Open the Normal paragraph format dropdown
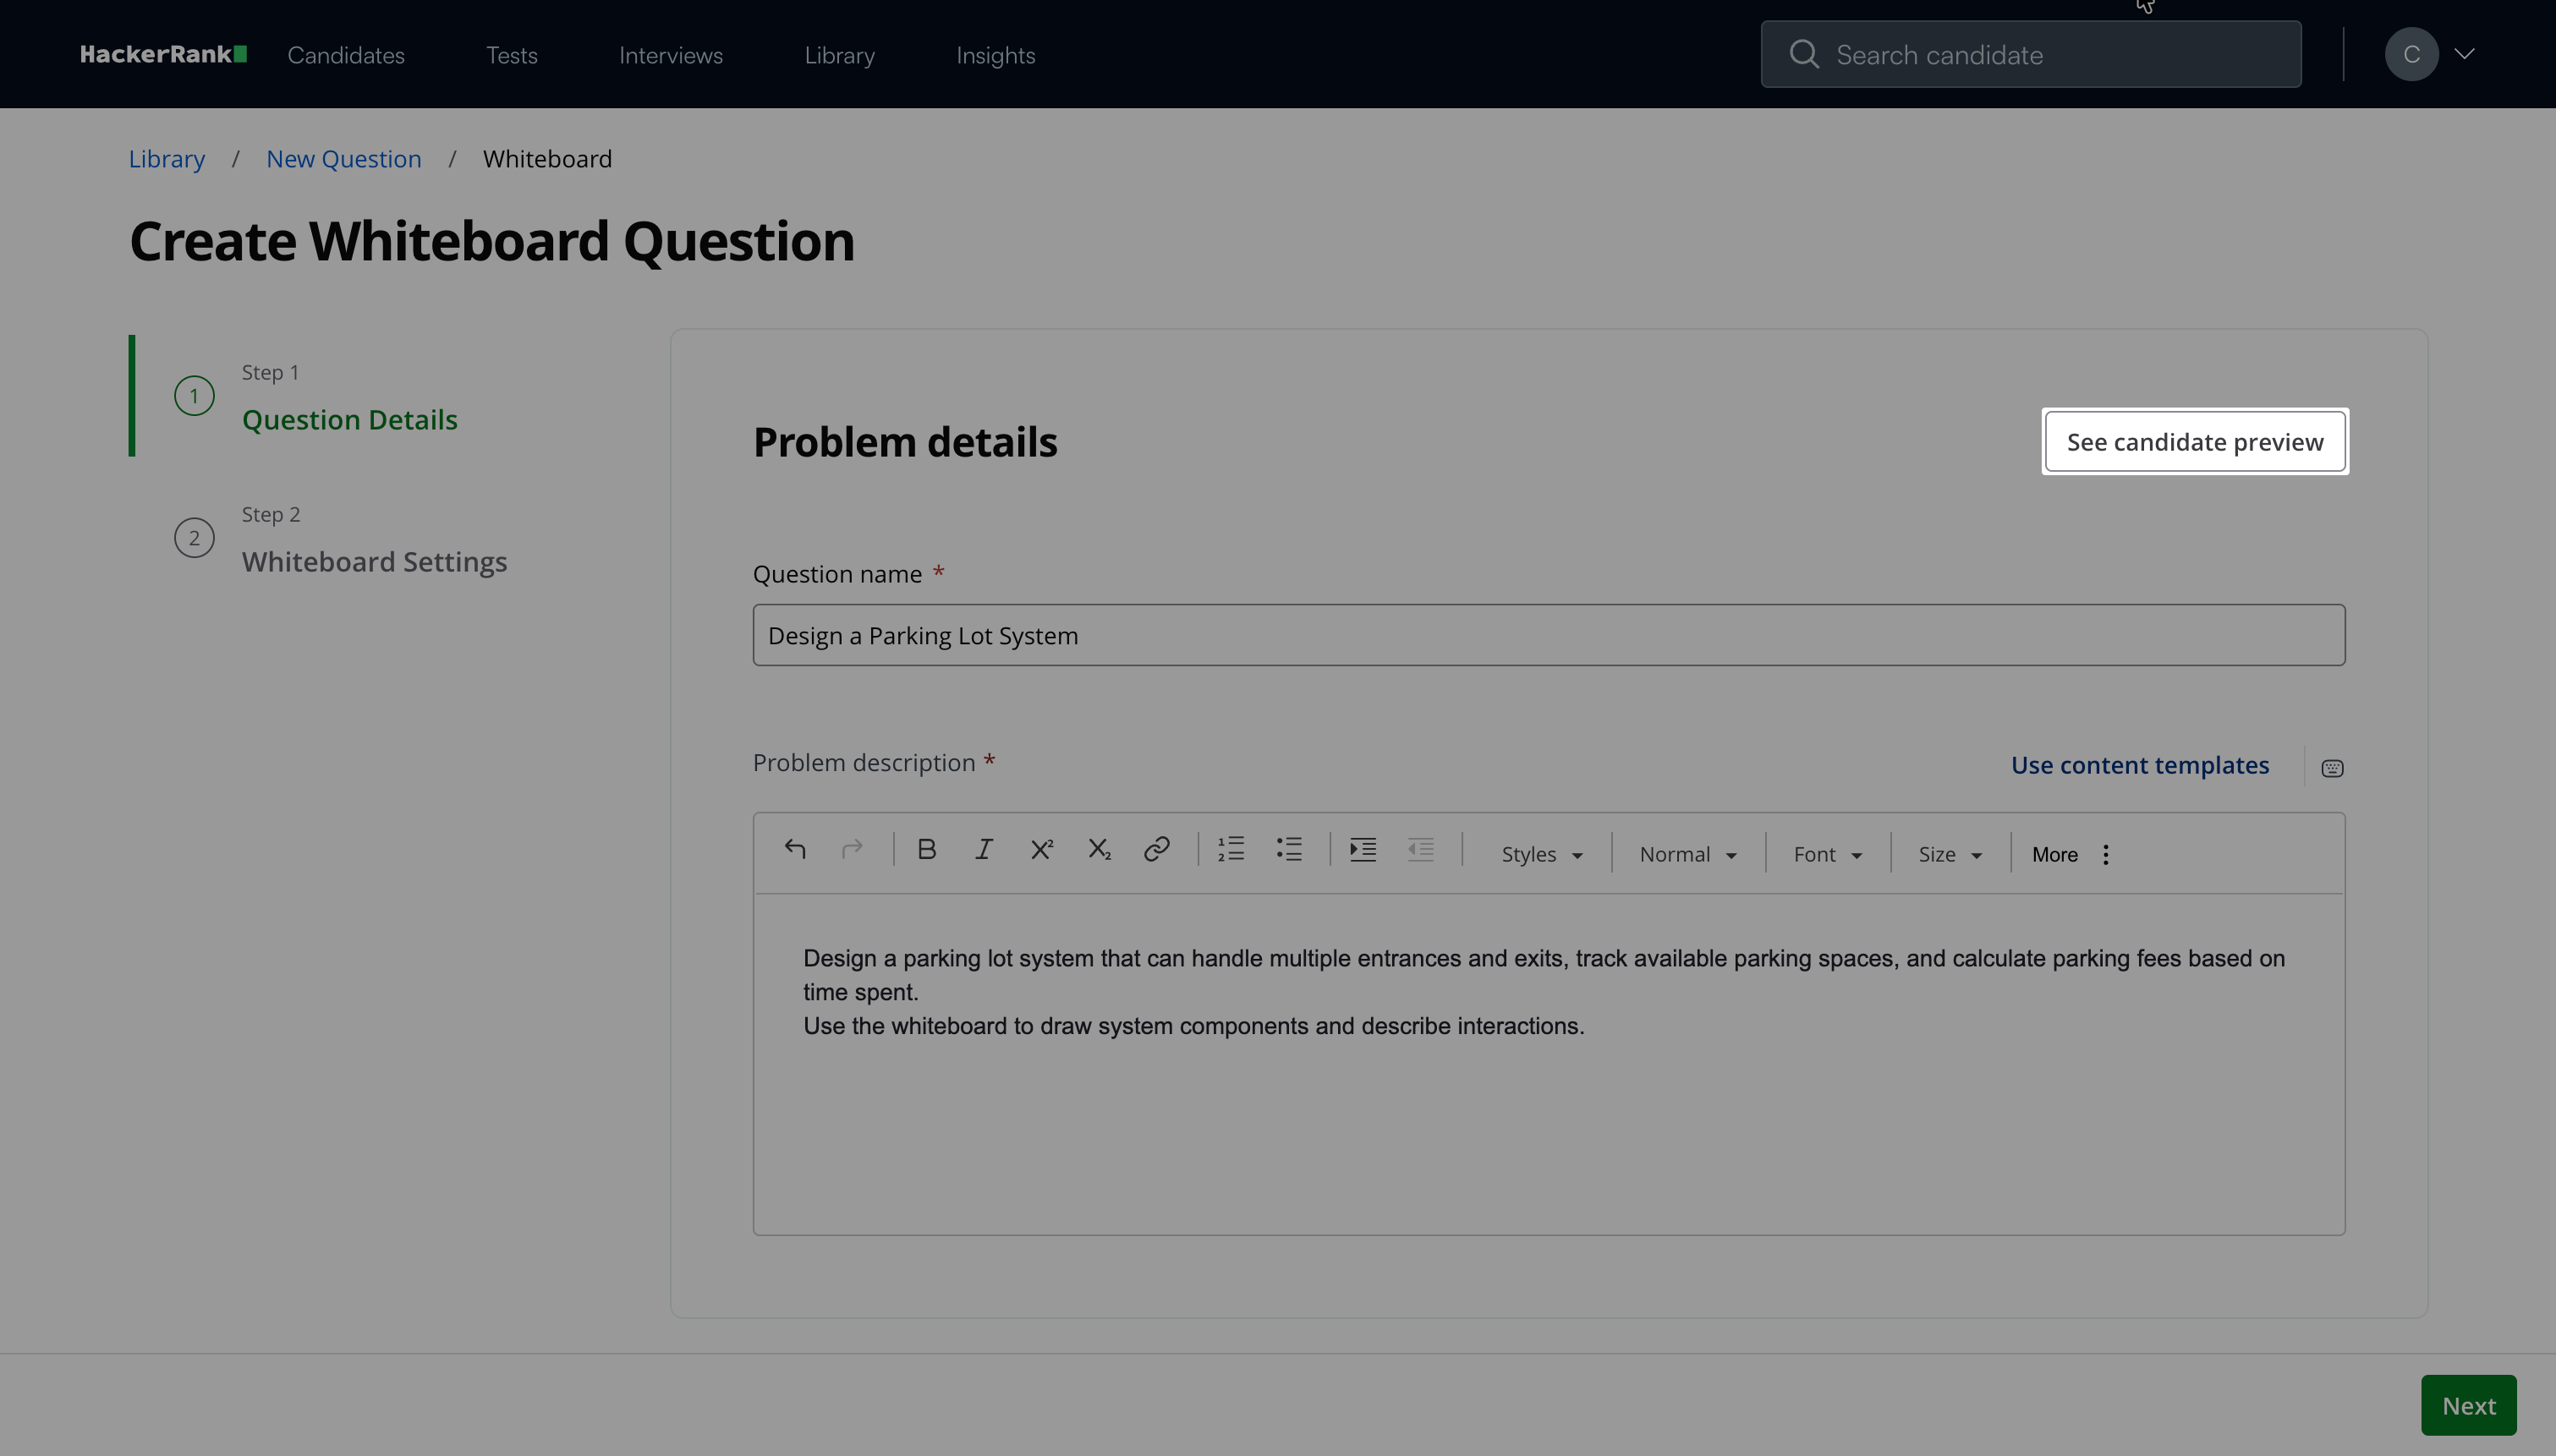The height and width of the screenshot is (1456, 2556). [1687, 855]
